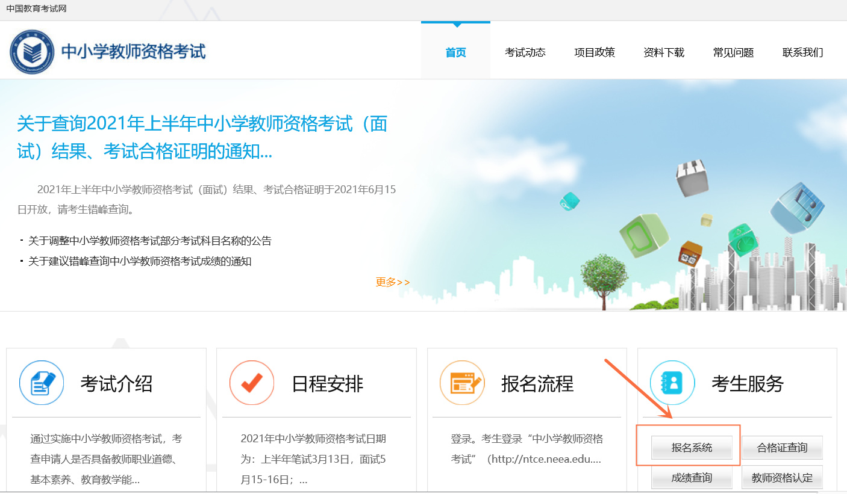Viewport: 847px width, 494px height.
Task: Open 教师资格认定 button
Action: point(782,478)
